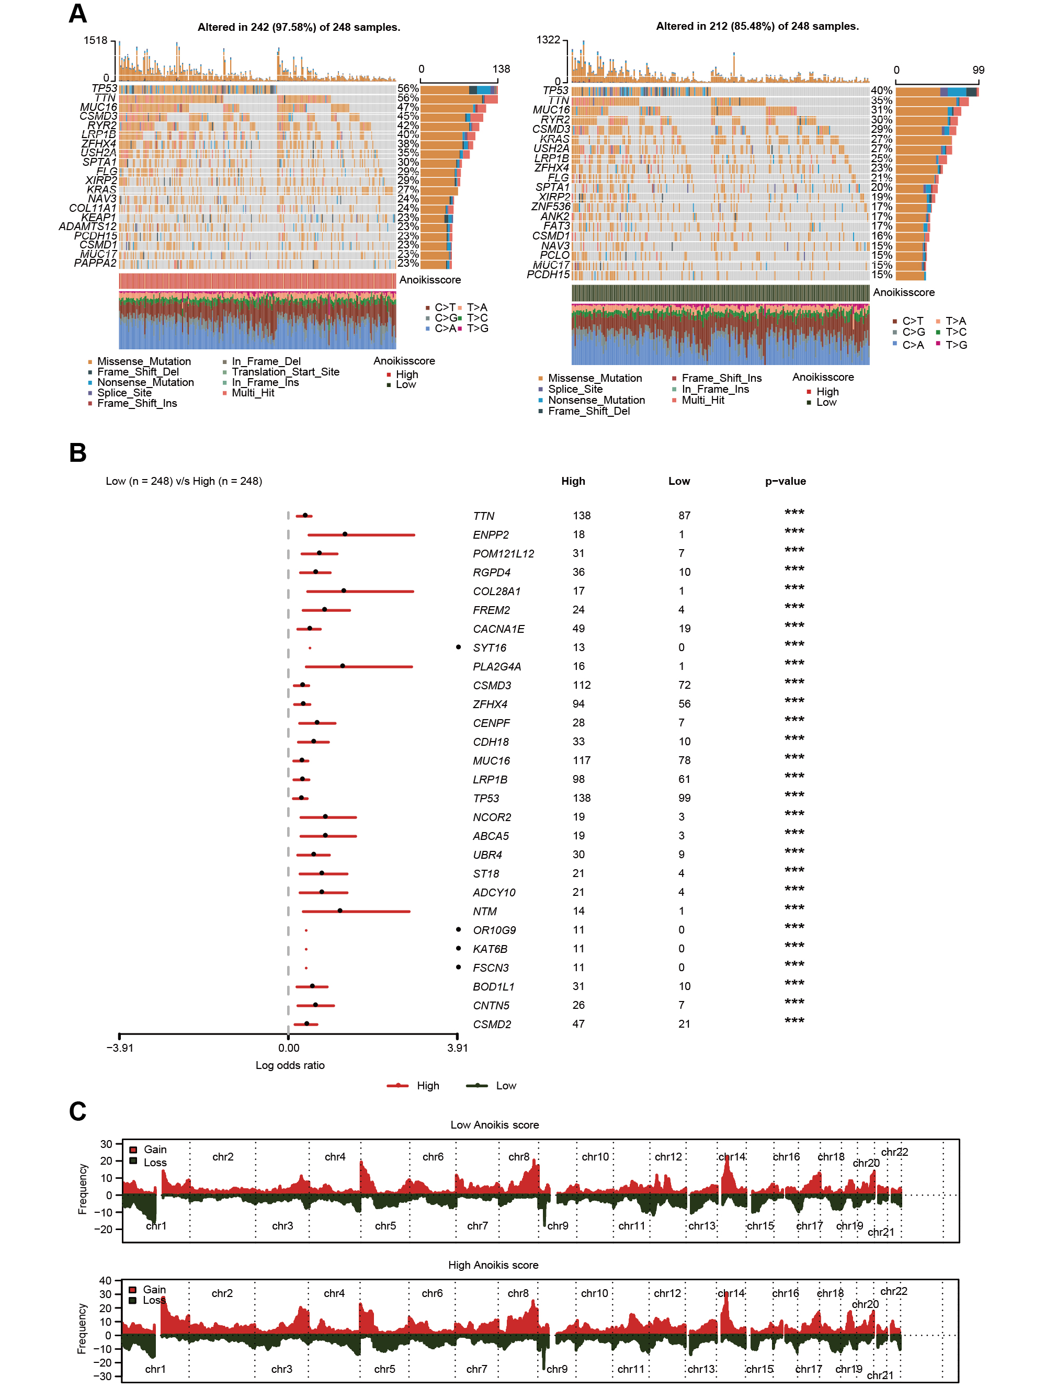The width and height of the screenshot is (1045, 1388).
Task: Click the black dot beside OR10G9
Action: click(x=458, y=929)
